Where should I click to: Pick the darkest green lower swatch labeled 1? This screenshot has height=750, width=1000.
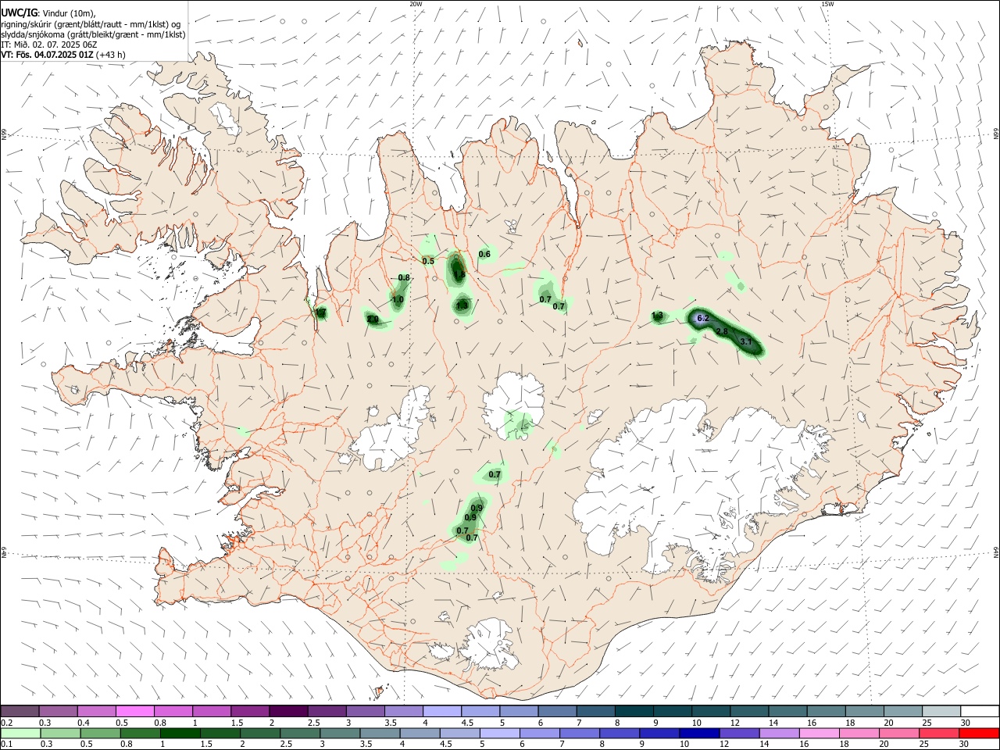pos(180,733)
